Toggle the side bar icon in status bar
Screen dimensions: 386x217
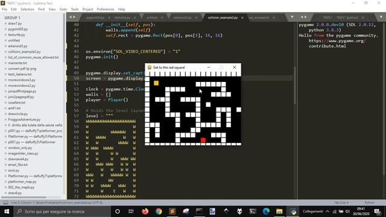pyautogui.click(x=5, y=203)
